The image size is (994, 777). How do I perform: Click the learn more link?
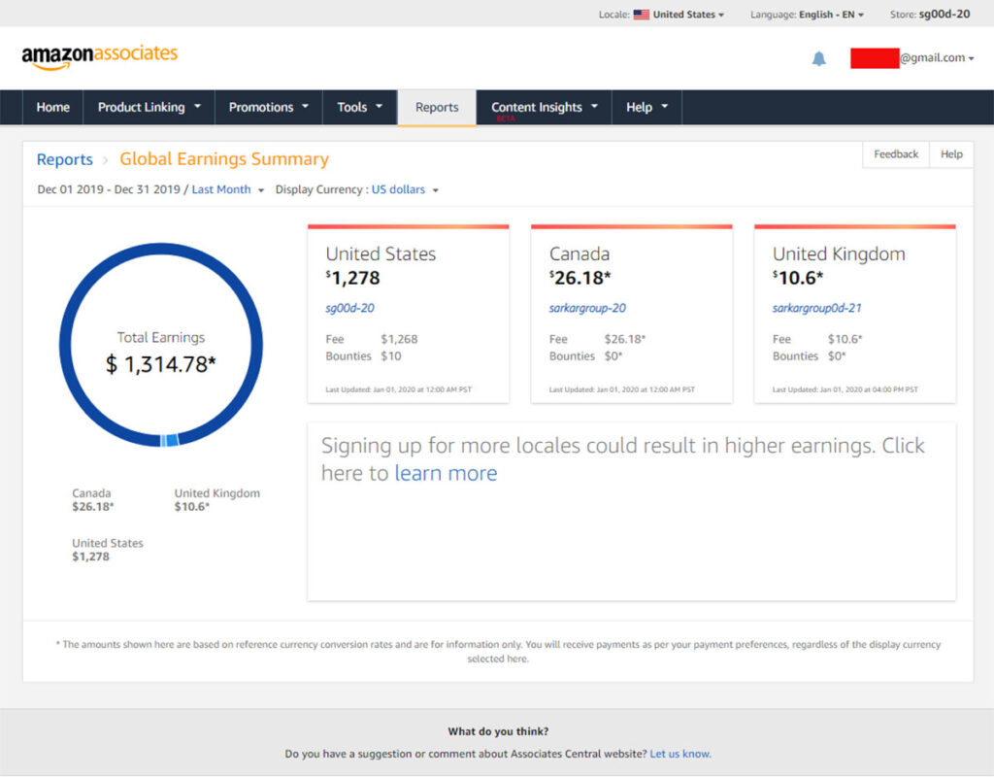tap(446, 473)
